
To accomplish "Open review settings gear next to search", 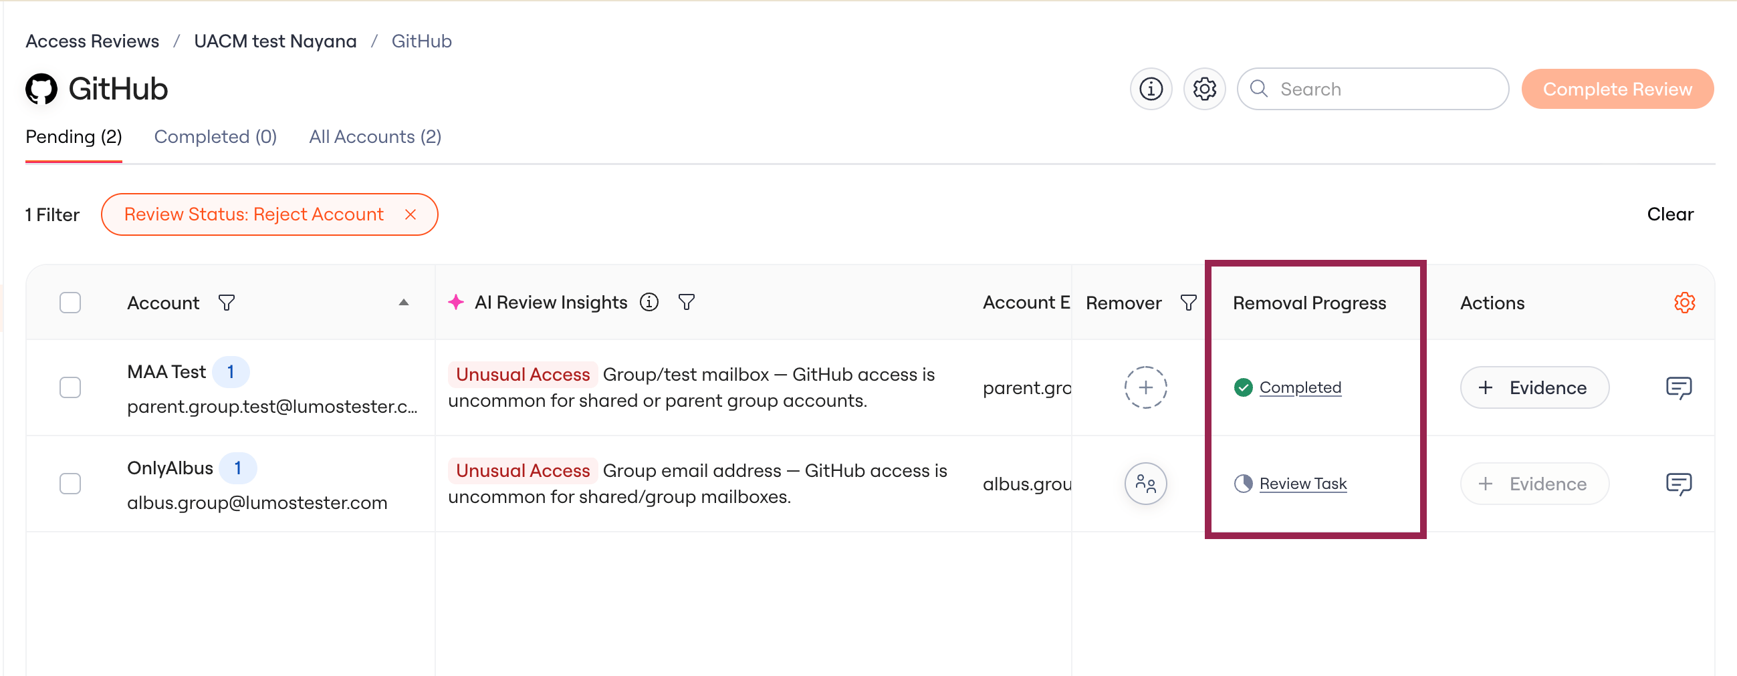I will pyautogui.click(x=1204, y=89).
